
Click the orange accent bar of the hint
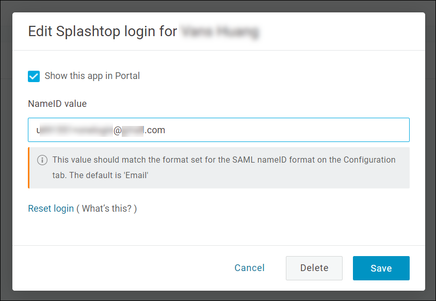pos(29,168)
